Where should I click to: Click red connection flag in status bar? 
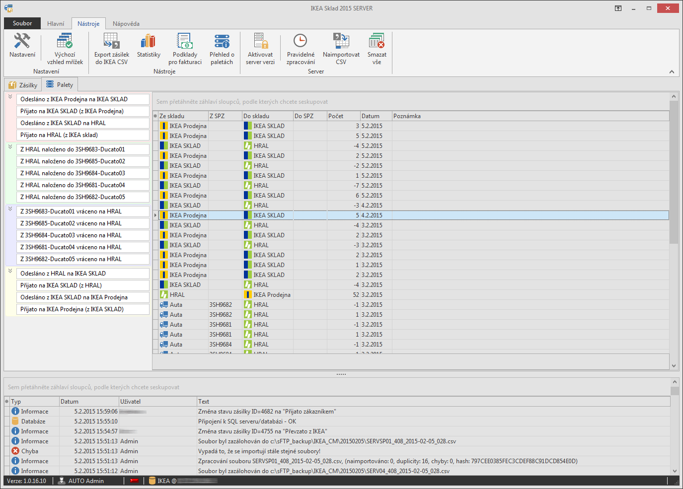(134, 481)
